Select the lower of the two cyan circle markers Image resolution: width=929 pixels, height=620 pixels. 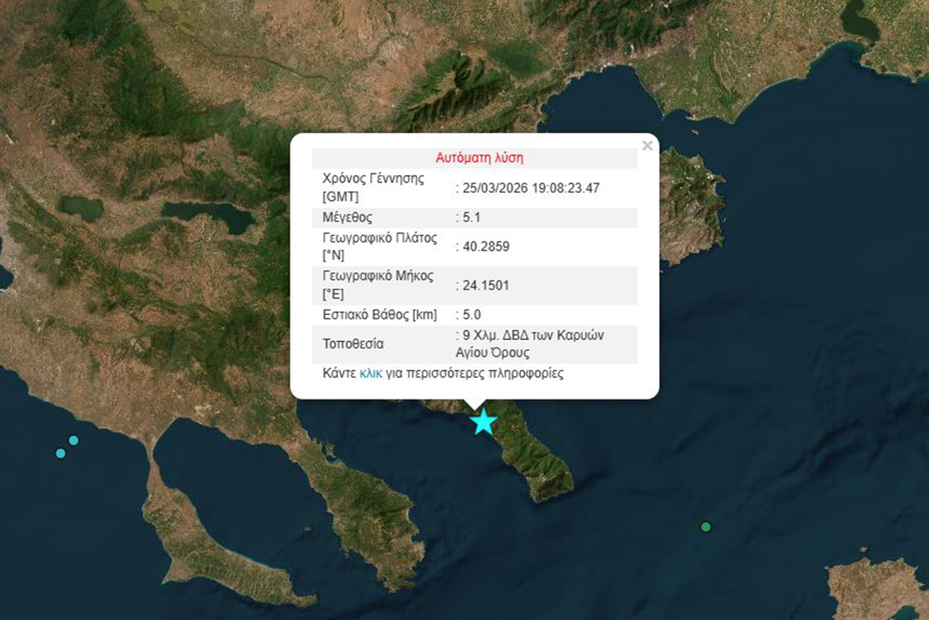[x=60, y=453]
